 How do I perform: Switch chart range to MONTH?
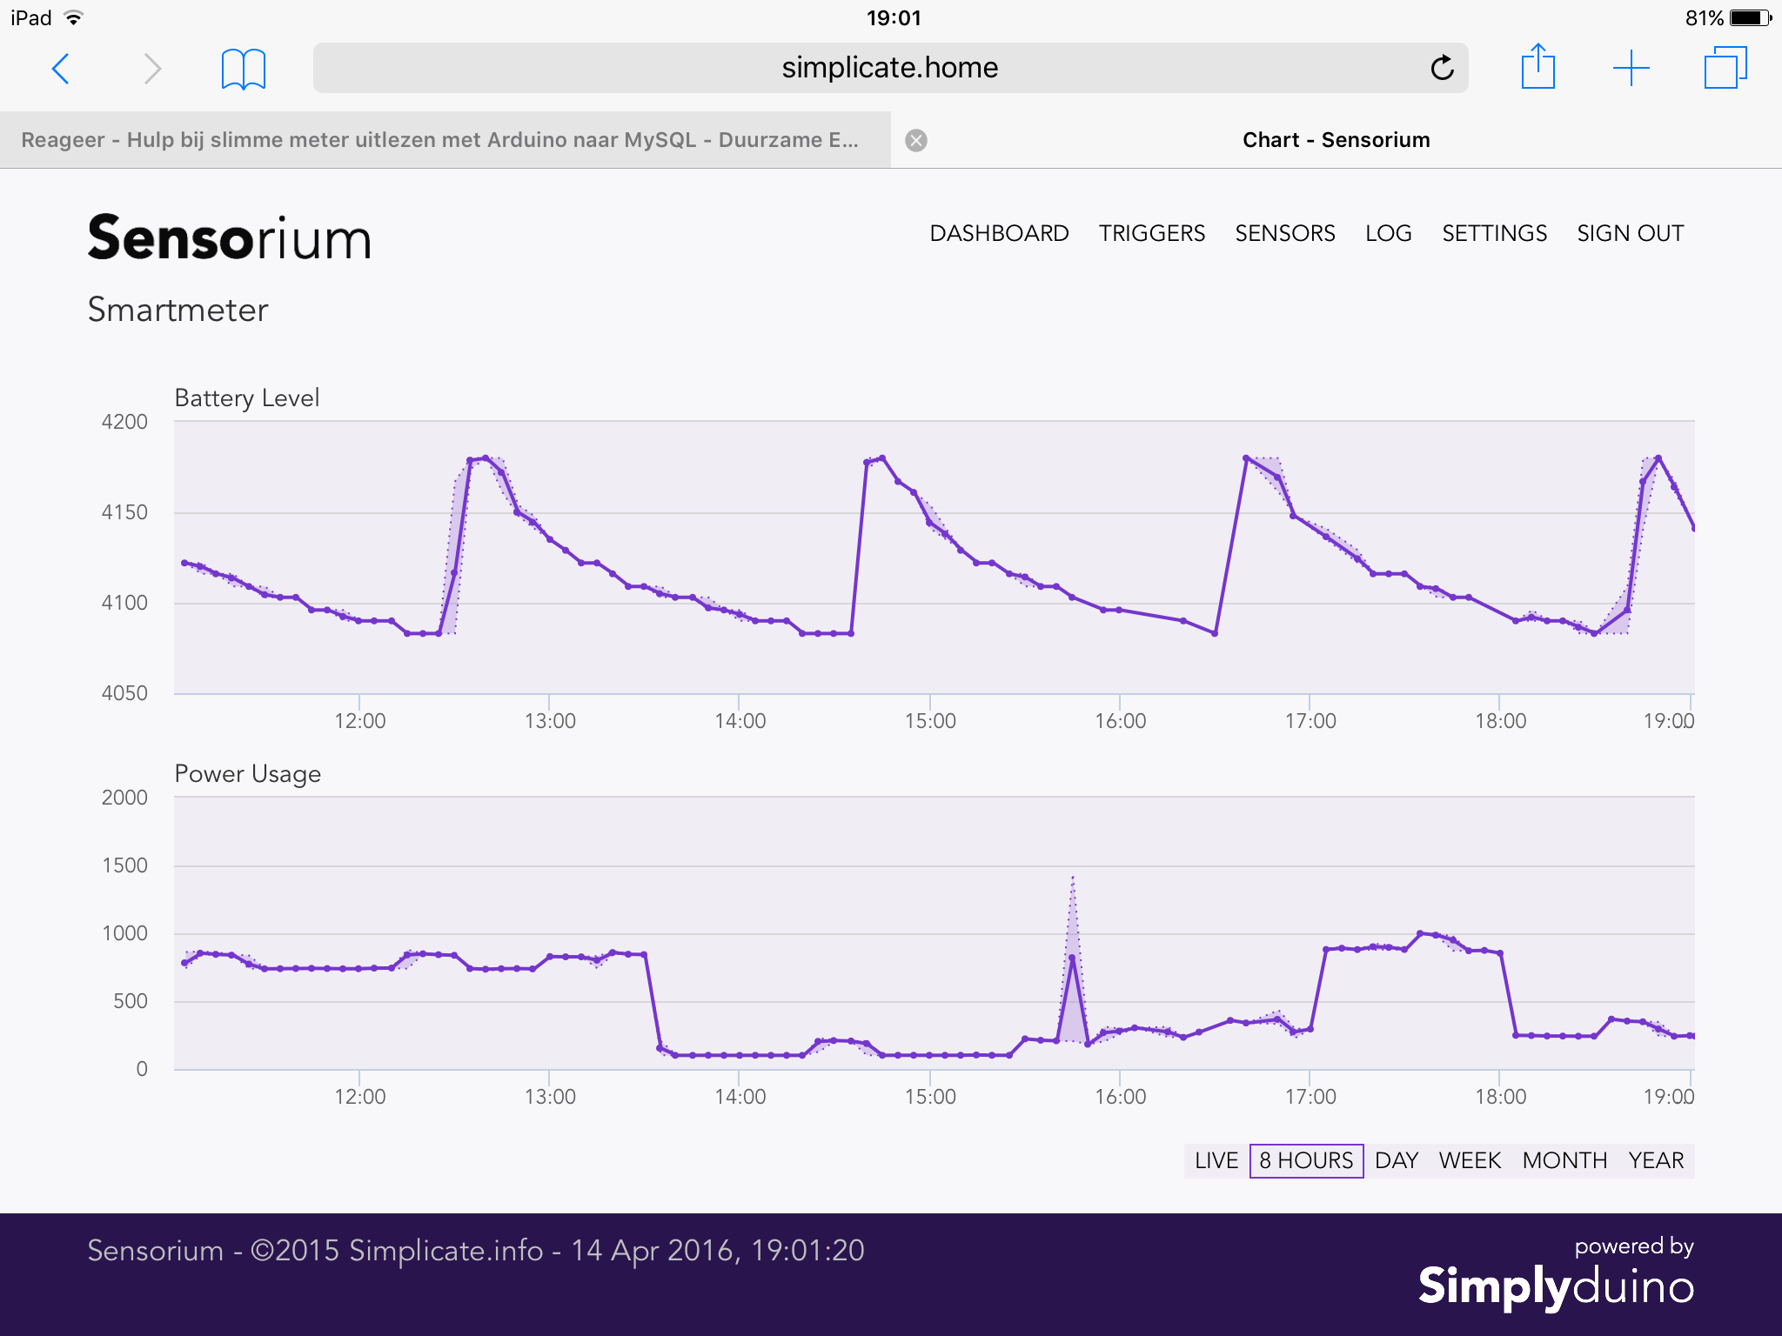pos(1564,1160)
